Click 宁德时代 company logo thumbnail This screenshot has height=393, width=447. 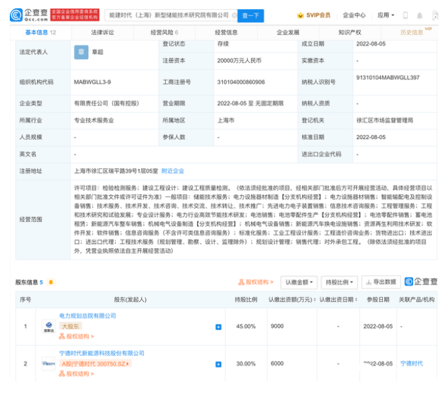point(49,364)
